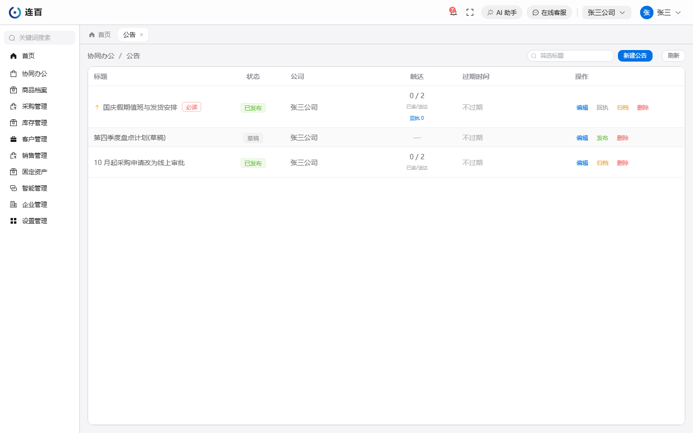This screenshot has height=433, width=693.
Task: Close the 公告 tab
Action: (x=141, y=35)
